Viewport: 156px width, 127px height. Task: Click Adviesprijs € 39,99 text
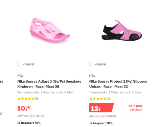point(102,116)
